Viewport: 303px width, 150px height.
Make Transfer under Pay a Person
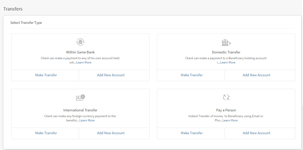[192, 133]
